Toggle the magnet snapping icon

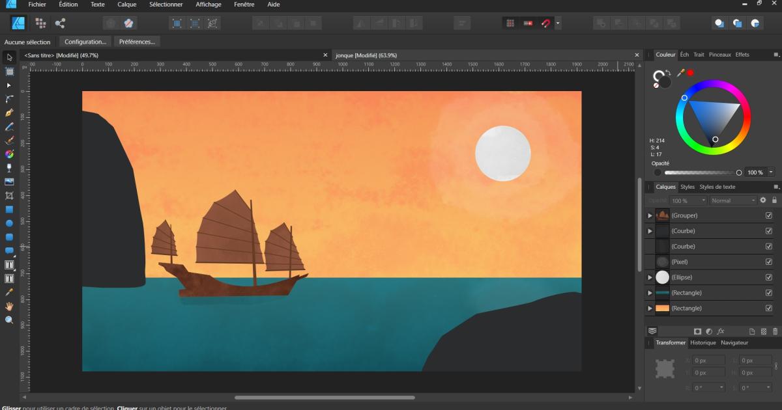click(546, 23)
